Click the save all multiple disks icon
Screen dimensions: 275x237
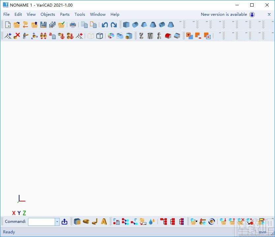[x=52, y=25]
